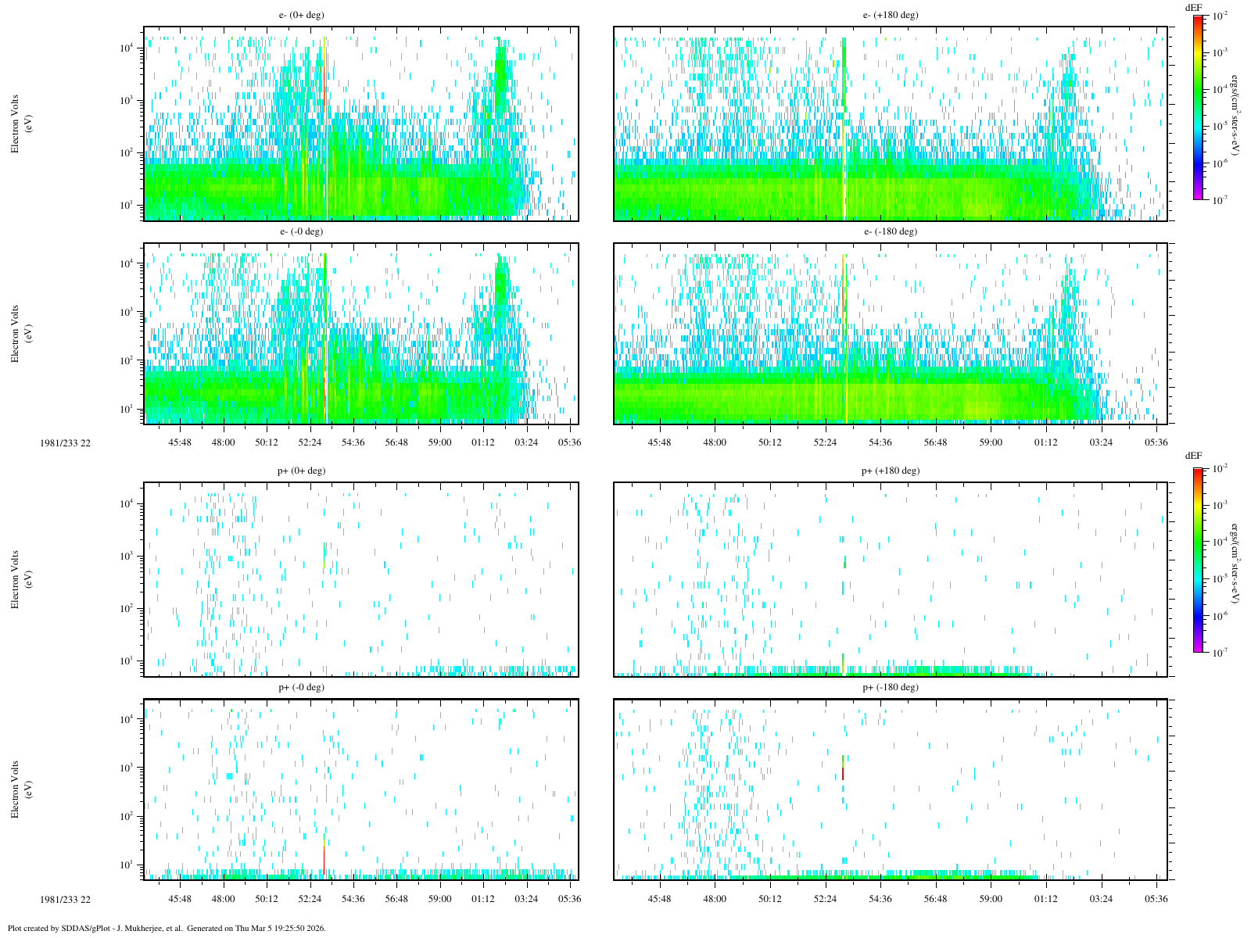1251x938 pixels.
Task: Select the upper "1981/233 22" date label
Action: 66,442
